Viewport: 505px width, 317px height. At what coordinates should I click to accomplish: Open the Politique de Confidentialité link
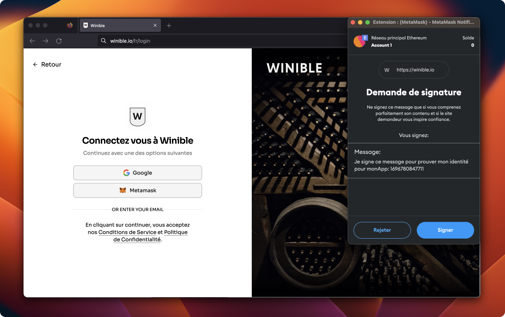(150, 236)
